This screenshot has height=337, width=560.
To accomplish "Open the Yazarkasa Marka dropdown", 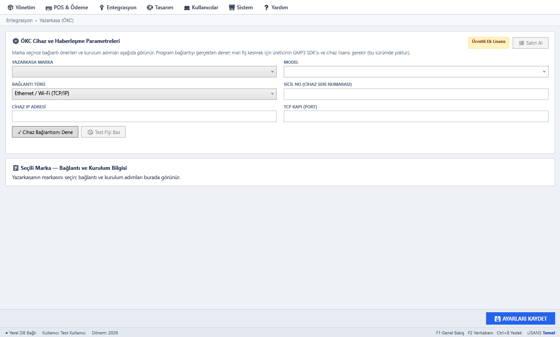I will click(x=144, y=72).
